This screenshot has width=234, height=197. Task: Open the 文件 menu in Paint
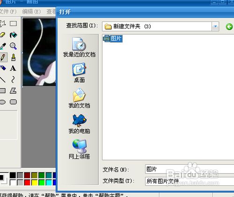point(8,11)
